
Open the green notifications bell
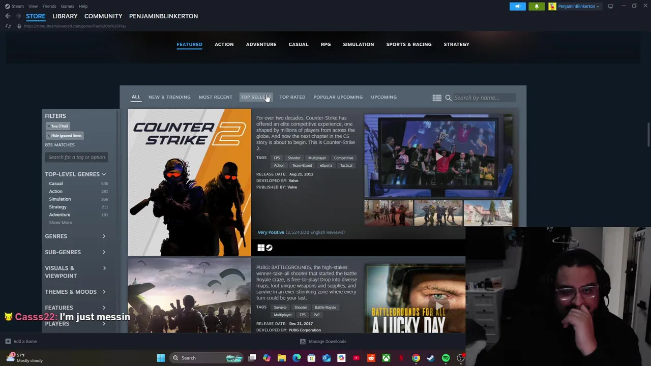536,6
